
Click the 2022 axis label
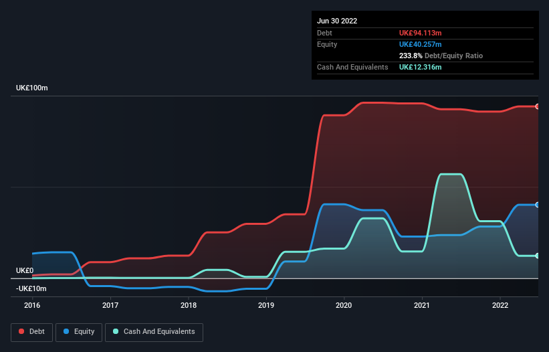(x=500, y=305)
